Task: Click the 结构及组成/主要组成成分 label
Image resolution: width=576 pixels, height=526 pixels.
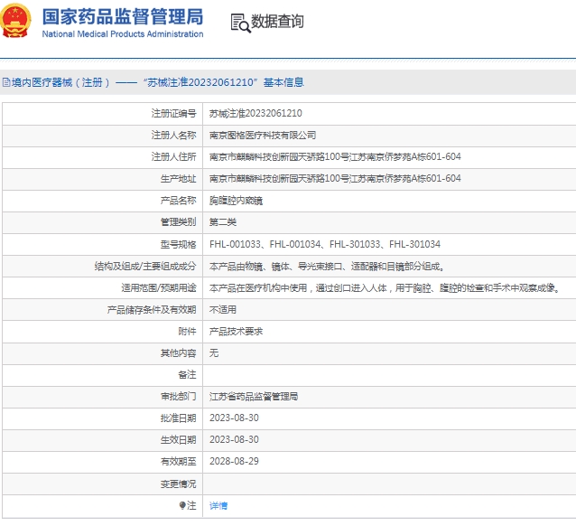Action: pyautogui.click(x=145, y=266)
